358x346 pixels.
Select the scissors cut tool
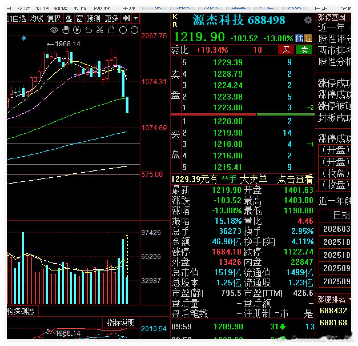pos(100,30)
